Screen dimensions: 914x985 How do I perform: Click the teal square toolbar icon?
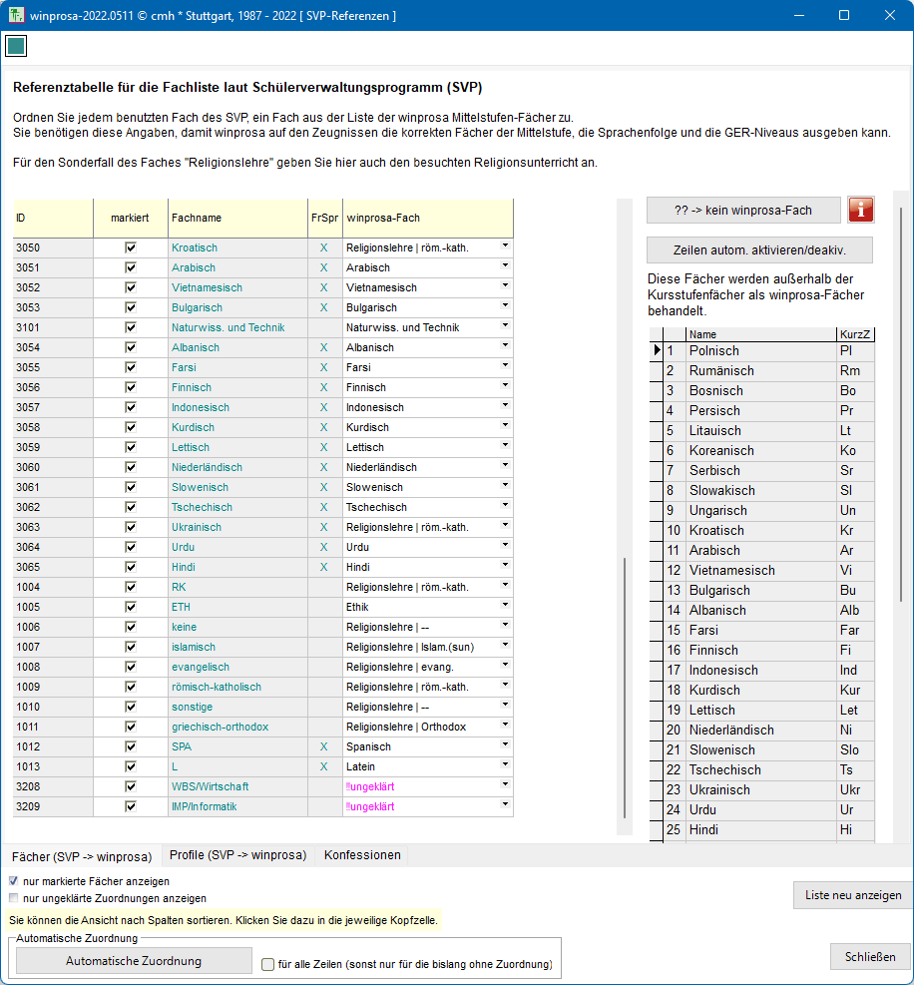(16, 46)
